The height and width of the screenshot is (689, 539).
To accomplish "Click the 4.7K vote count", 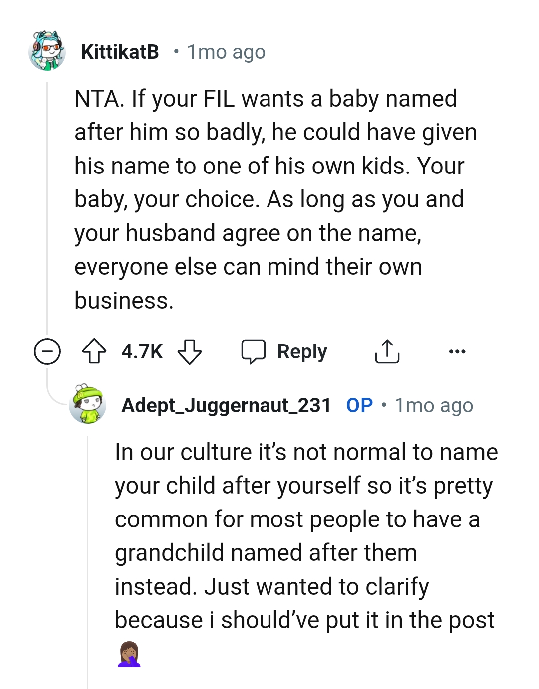I will click(141, 351).
